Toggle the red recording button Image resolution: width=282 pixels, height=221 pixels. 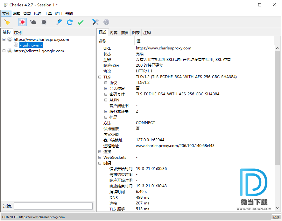[x=22, y=22]
